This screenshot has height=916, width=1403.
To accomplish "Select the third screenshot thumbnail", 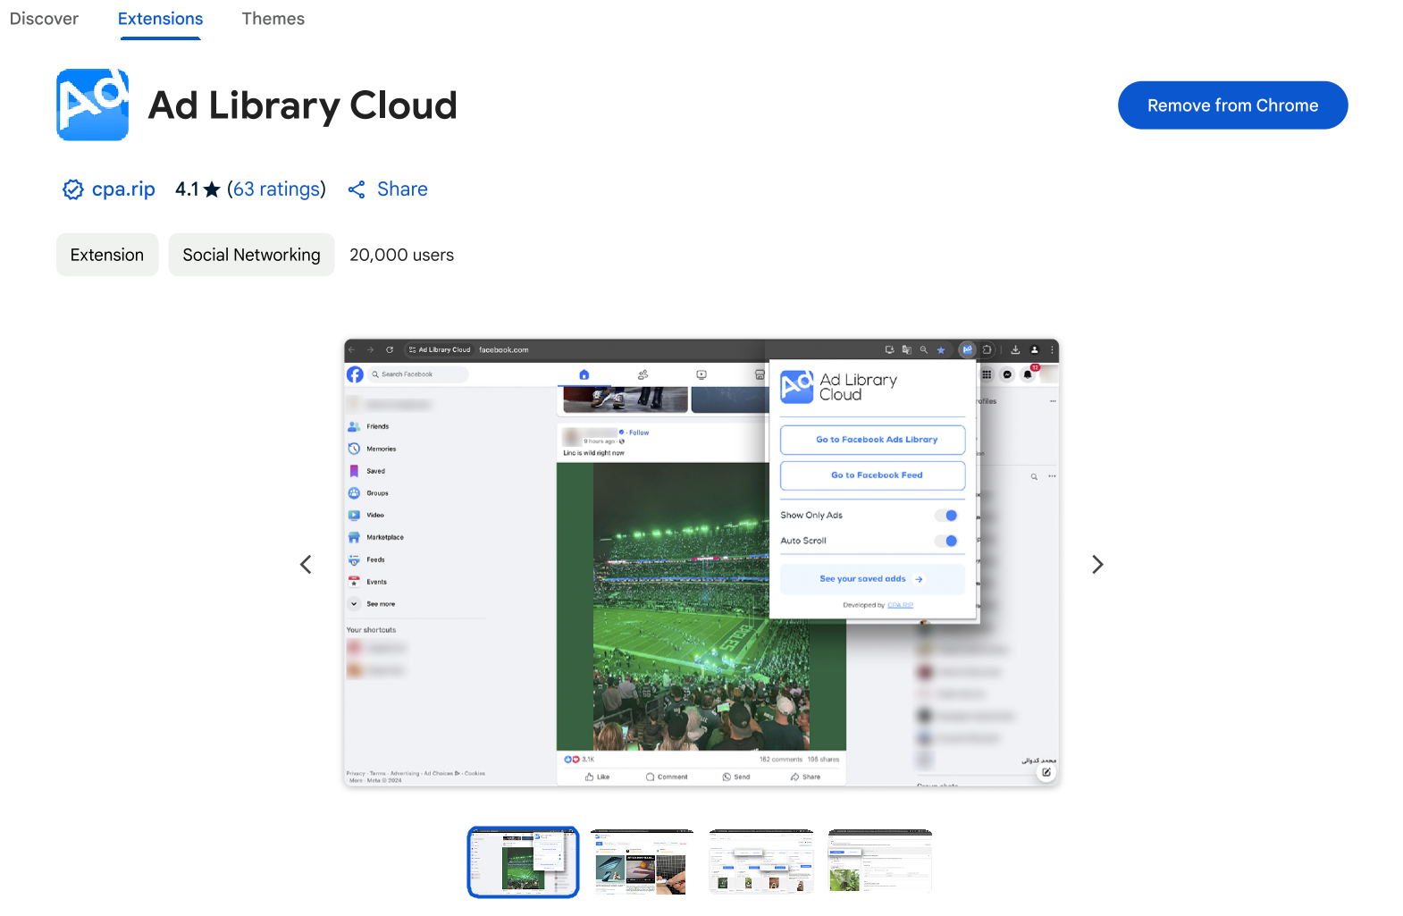I will pyautogui.click(x=761, y=861).
